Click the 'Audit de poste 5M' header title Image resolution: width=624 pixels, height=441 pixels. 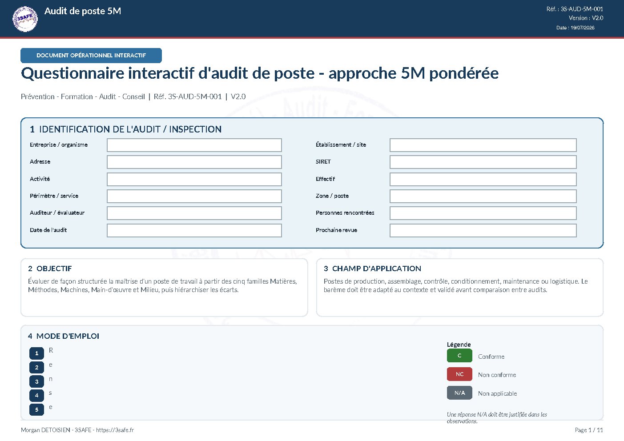[x=83, y=11]
